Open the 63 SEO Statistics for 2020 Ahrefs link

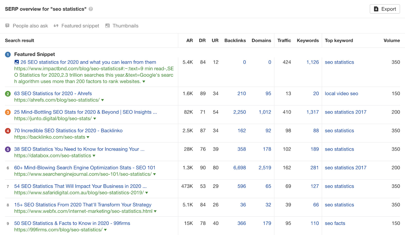tap(53, 94)
